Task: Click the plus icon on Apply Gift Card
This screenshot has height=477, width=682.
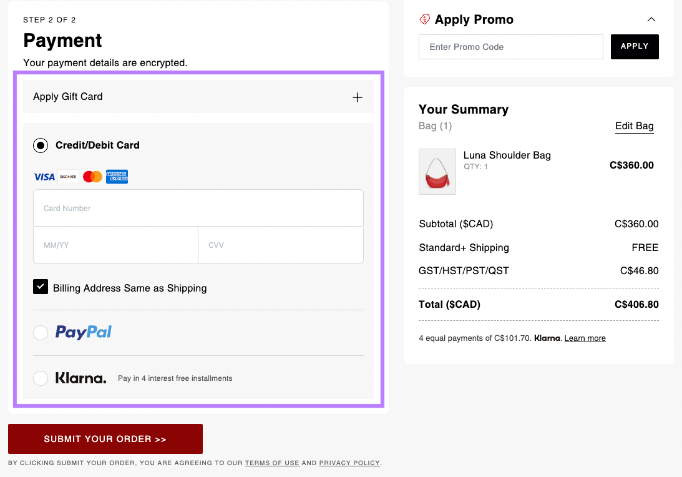Action: tap(357, 97)
